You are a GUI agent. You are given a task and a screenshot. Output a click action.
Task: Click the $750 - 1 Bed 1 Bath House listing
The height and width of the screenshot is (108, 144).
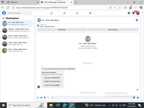(x=48, y=26)
